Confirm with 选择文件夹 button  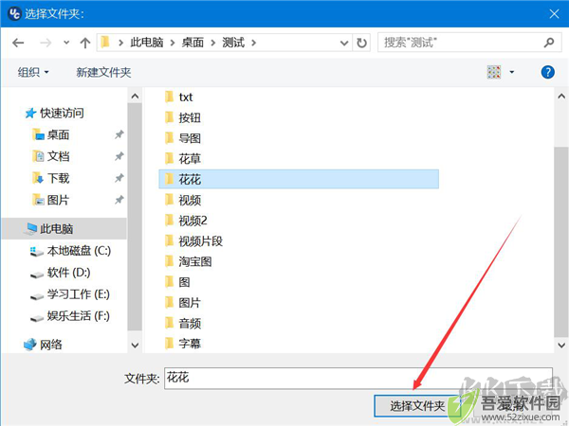417,406
